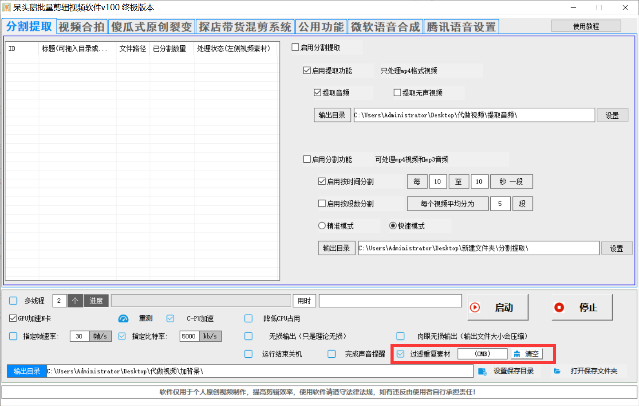Click the bitrate field showing 5000
The height and width of the screenshot is (406, 639).
click(189, 336)
